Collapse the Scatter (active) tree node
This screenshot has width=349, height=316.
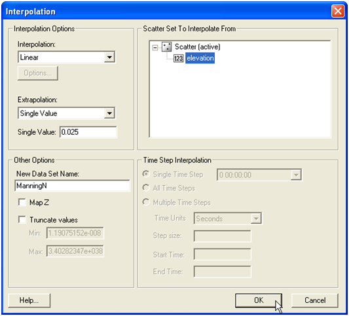click(x=155, y=47)
